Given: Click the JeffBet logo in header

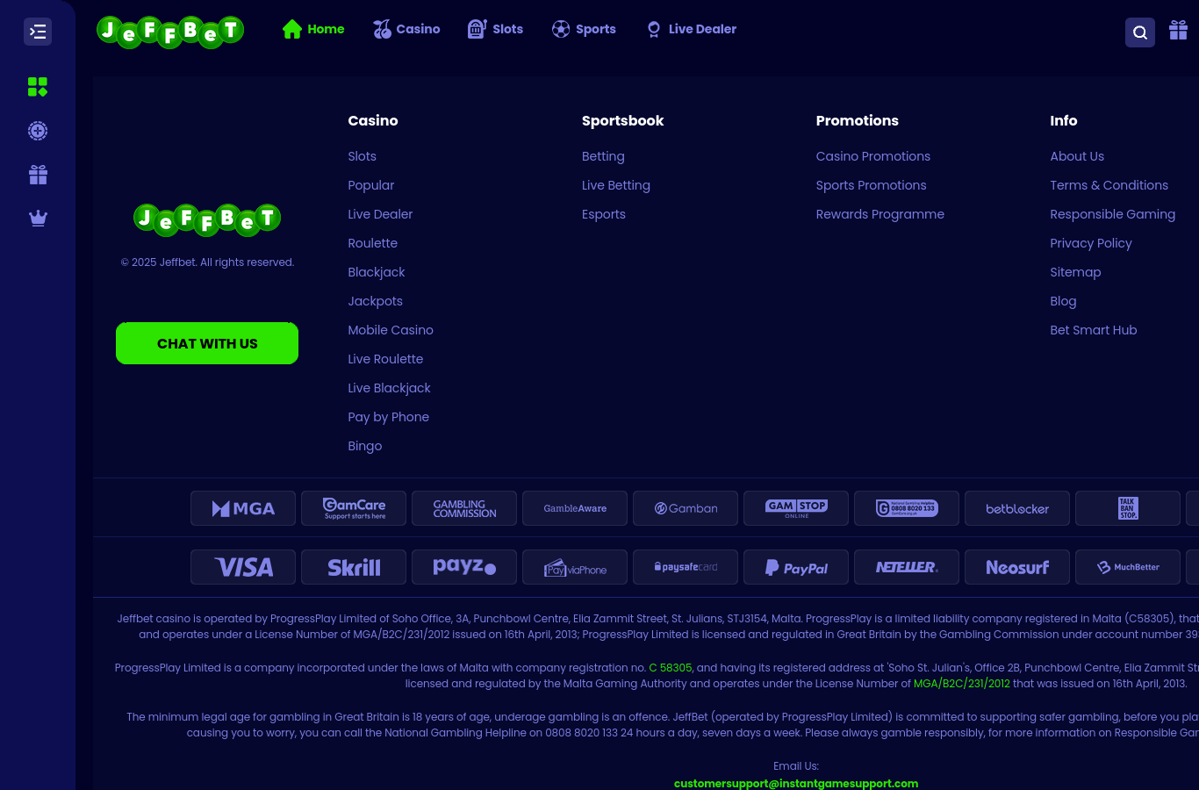Looking at the screenshot, I should (170, 32).
